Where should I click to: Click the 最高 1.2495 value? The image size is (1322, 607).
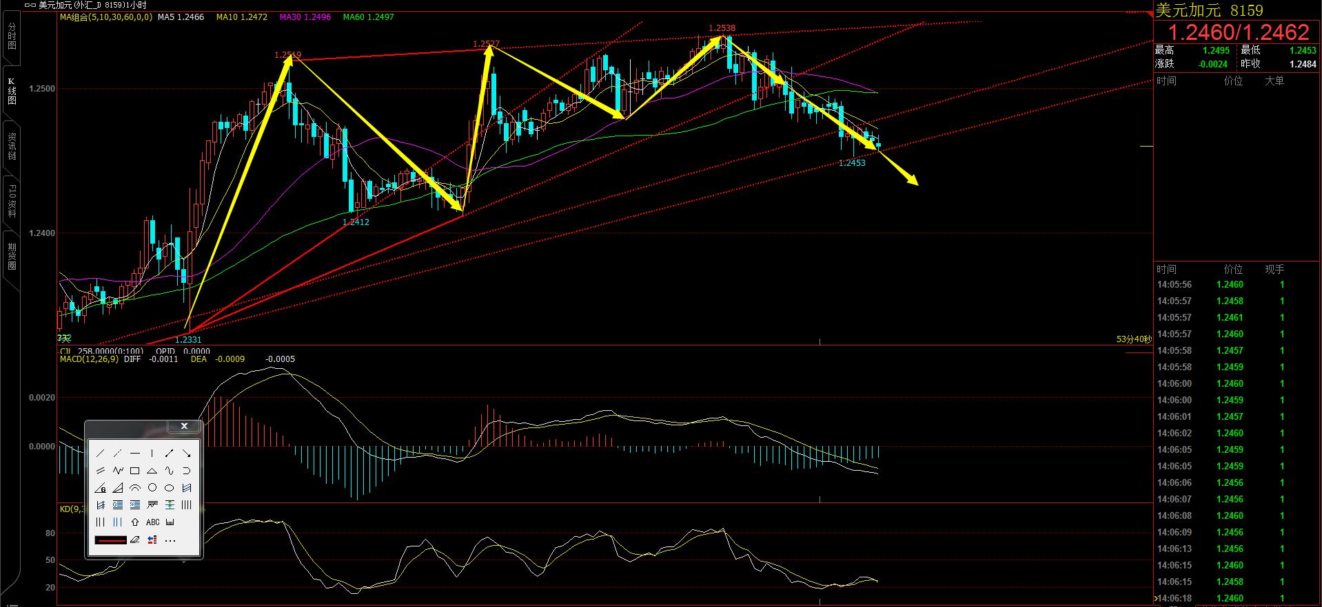1216,50
